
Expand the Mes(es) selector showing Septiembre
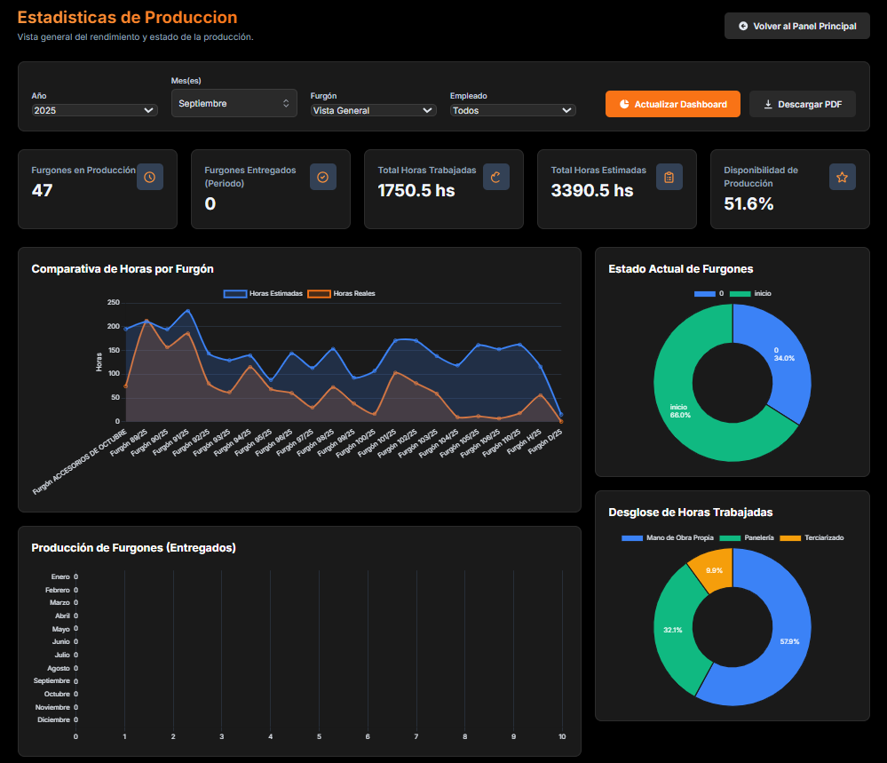tap(233, 102)
